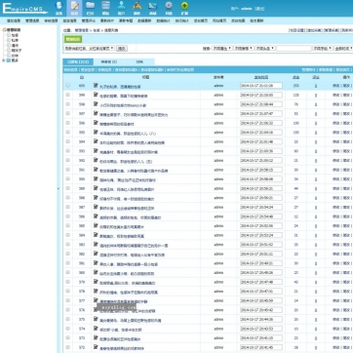The height and width of the screenshot is (353, 353).
Task: Open the 不限字段 search dropdown
Action: [323, 48]
